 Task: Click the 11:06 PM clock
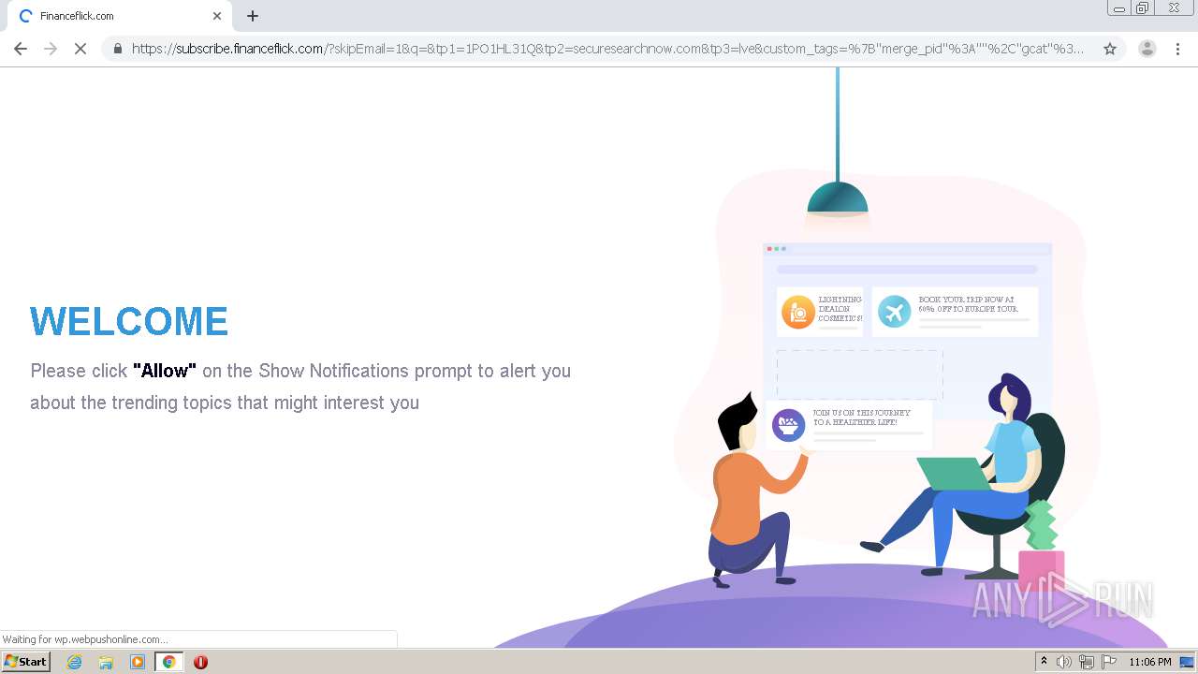pos(1150,662)
